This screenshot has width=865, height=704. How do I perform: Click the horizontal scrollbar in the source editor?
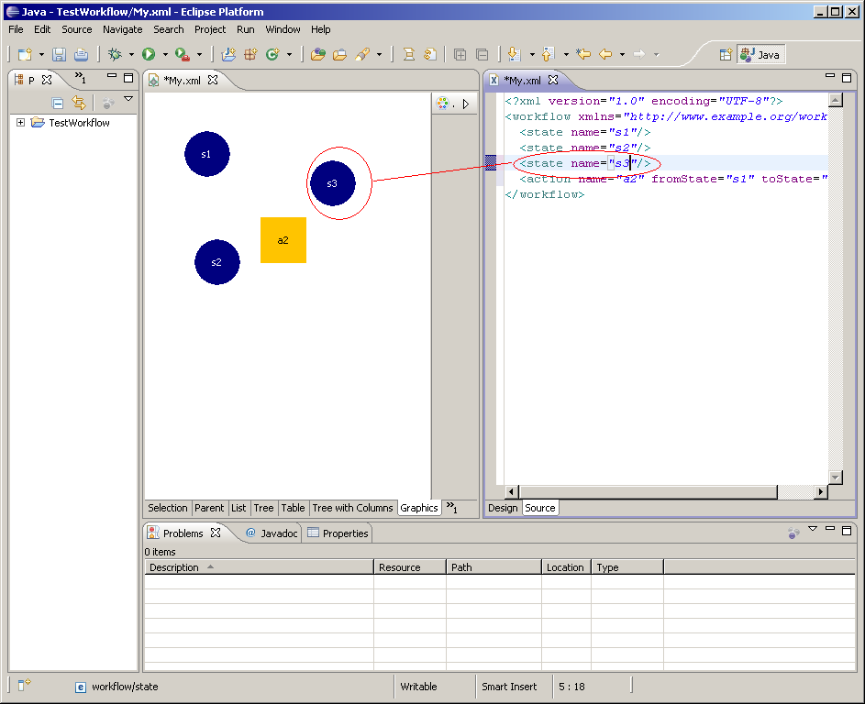coord(648,492)
